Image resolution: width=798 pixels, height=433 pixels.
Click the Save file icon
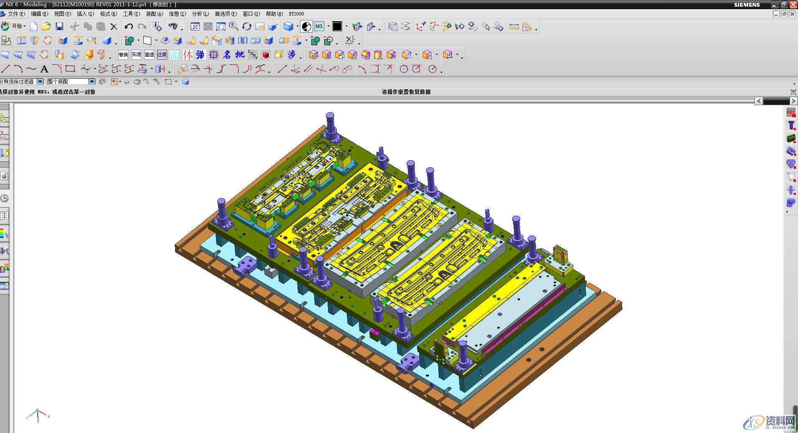59,27
